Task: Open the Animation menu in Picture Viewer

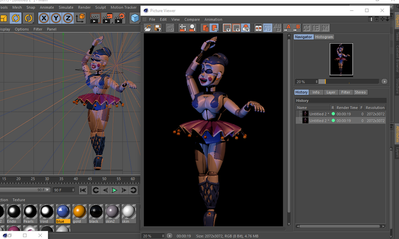Action: tap(213, 19)
